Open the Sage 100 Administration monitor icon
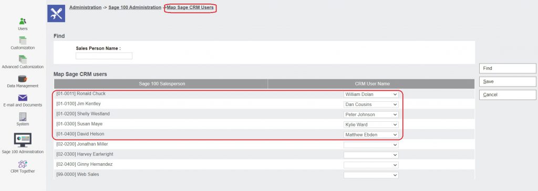Viewport: 538px width, 191px height. coord(23,140)
